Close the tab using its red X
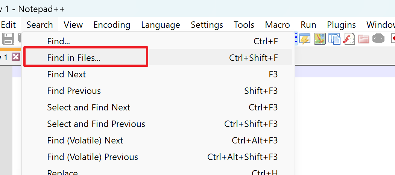395x175 pixels. click(16, 57)
